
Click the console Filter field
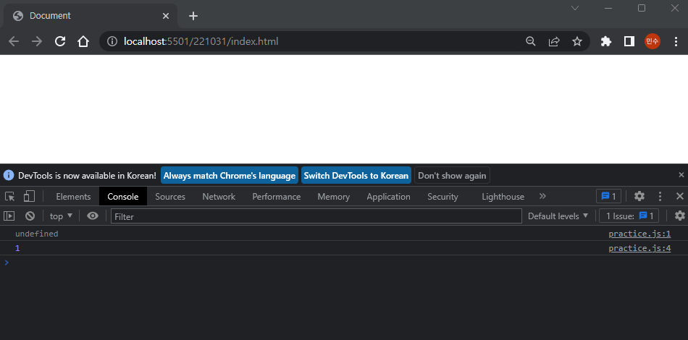tap(316, 216)
